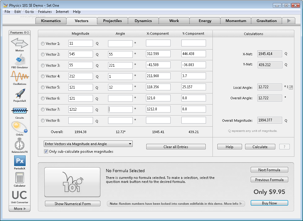The image size is (303, 221).
Task: Launch RelatavisticFX stopwatch icon
Action: tap(19, 144)
